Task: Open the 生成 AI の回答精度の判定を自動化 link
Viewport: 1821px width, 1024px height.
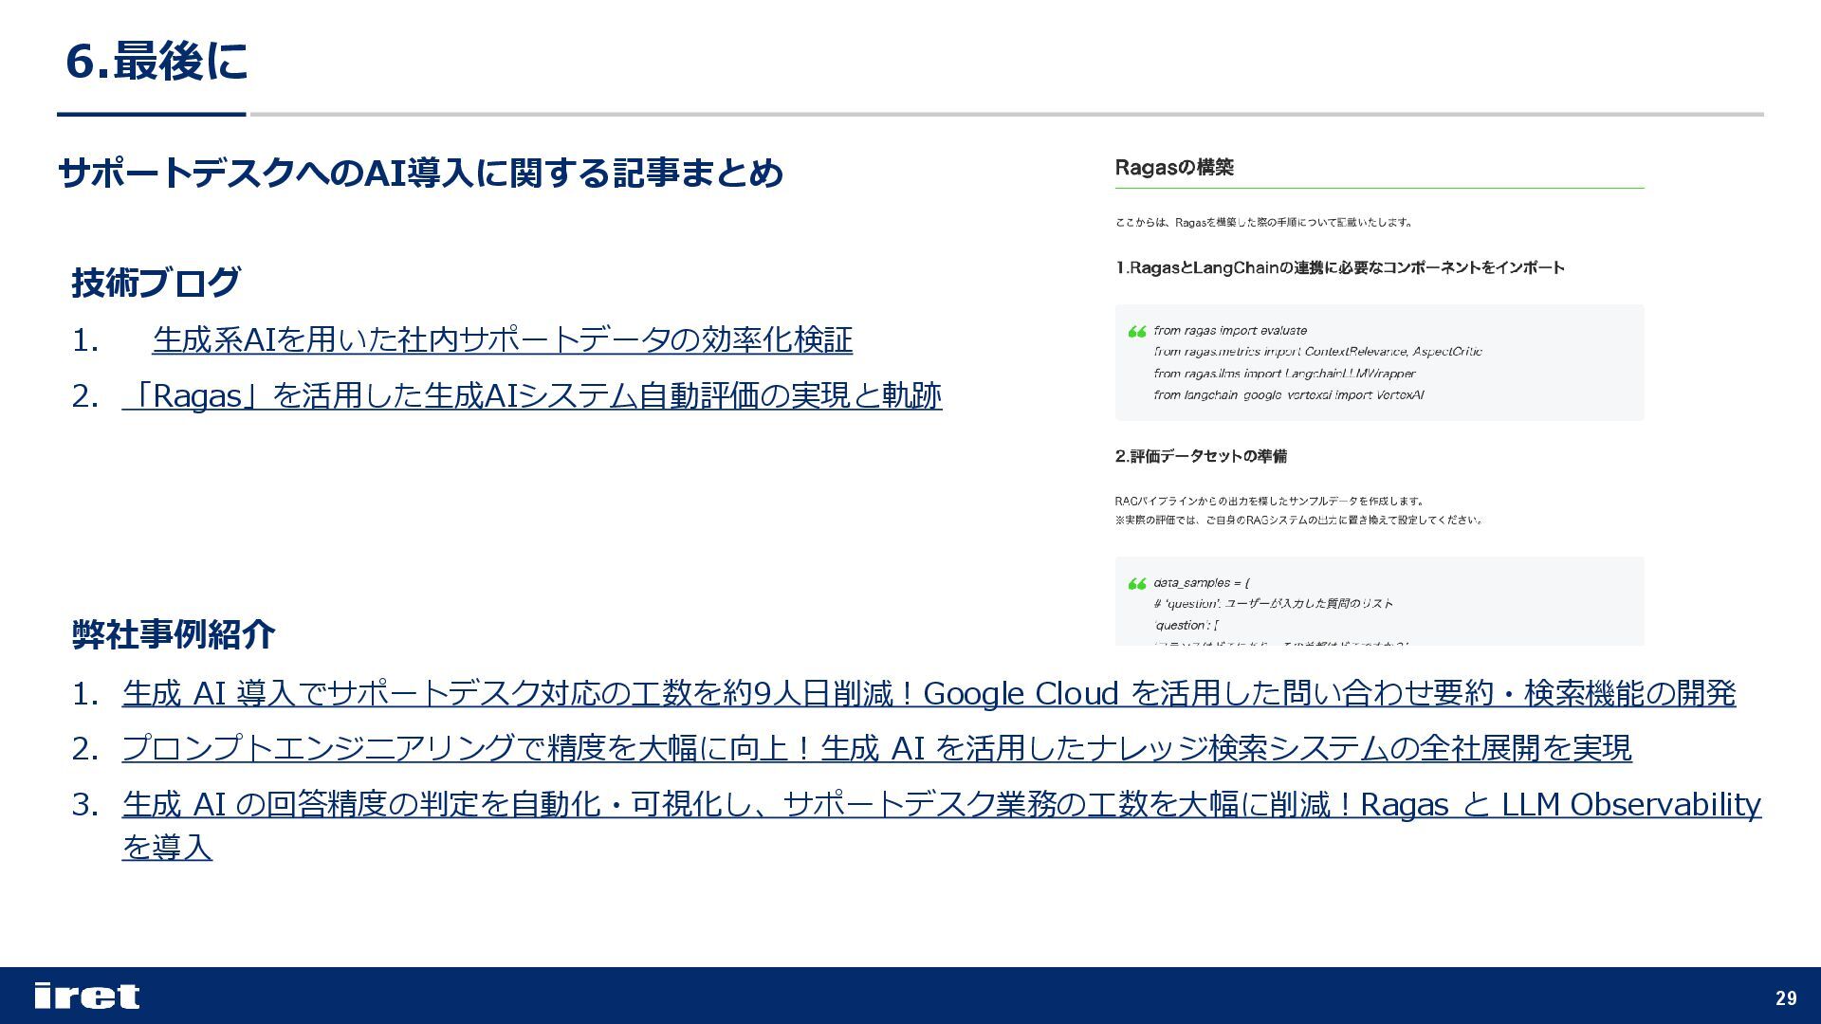Action: click(941, 804)
